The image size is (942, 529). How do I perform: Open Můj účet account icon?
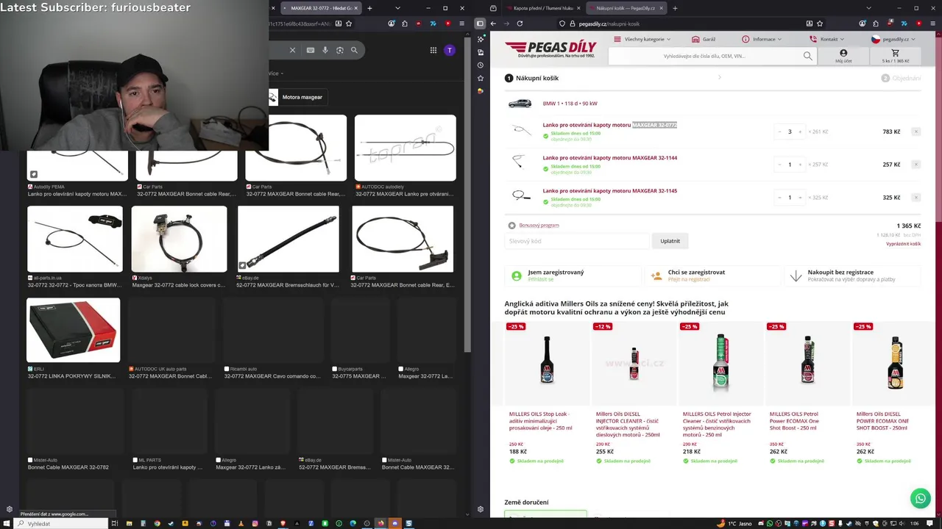coord(843,56)
